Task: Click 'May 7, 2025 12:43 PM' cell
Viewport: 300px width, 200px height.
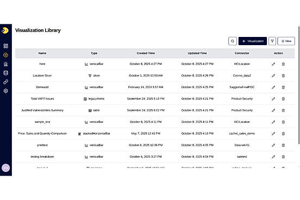Action: click(146, 133)
